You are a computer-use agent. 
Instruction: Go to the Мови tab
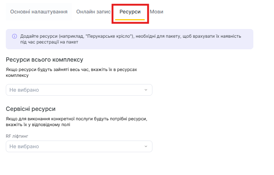click(156, 12)
